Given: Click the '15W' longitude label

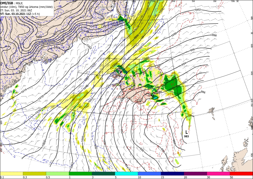Looking at the screenshot, I should pos(153,1).
